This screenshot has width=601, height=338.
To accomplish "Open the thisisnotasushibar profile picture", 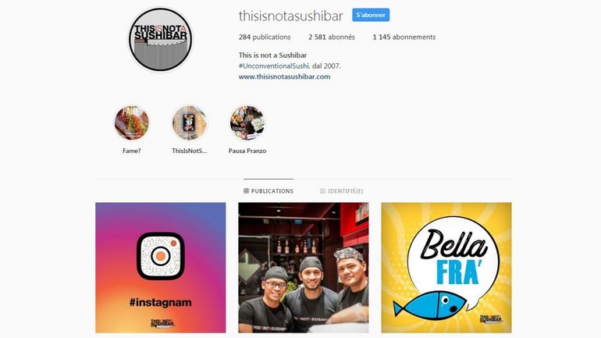I will pos(160,40).
